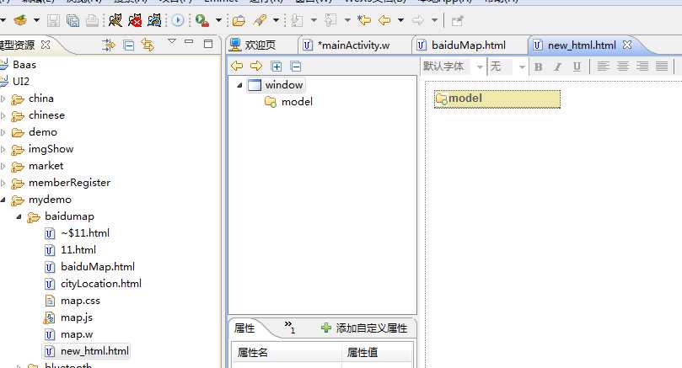Switch to the *mainActivity.w tab
This screenshot has height=368, width=682.
pos(346,45)
